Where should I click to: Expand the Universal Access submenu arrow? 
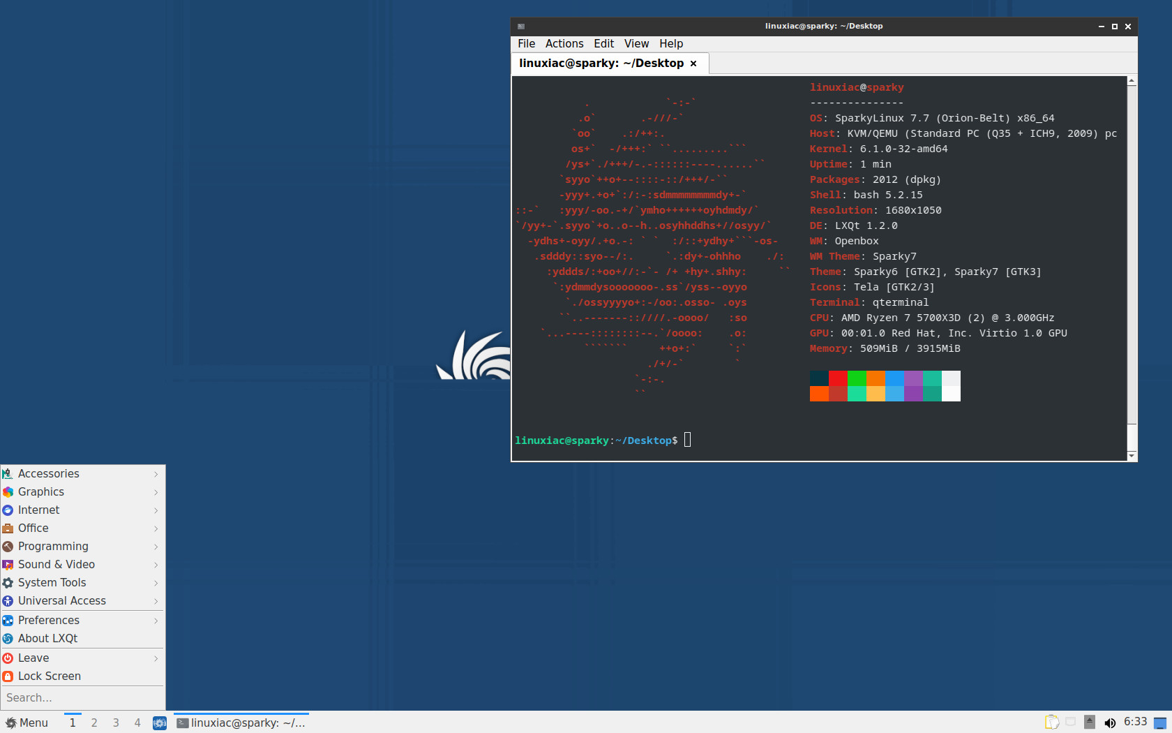coord(156,601)
